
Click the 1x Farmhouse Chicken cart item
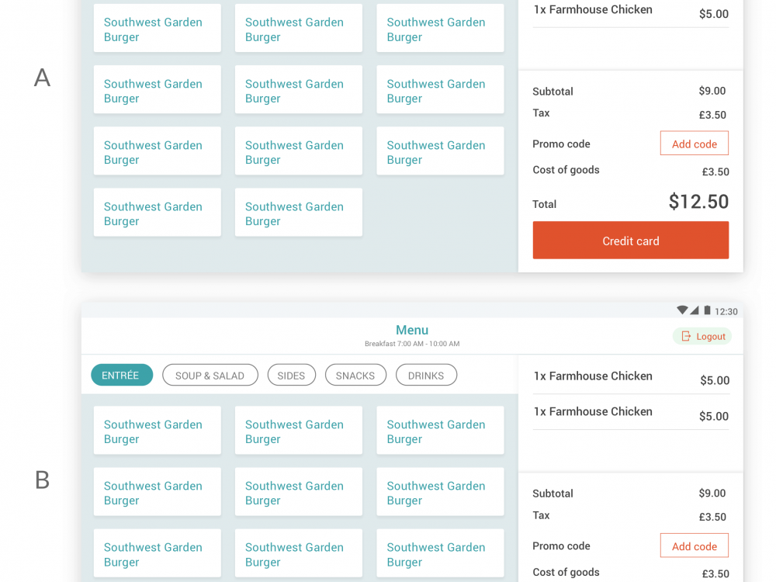(592, 9)
